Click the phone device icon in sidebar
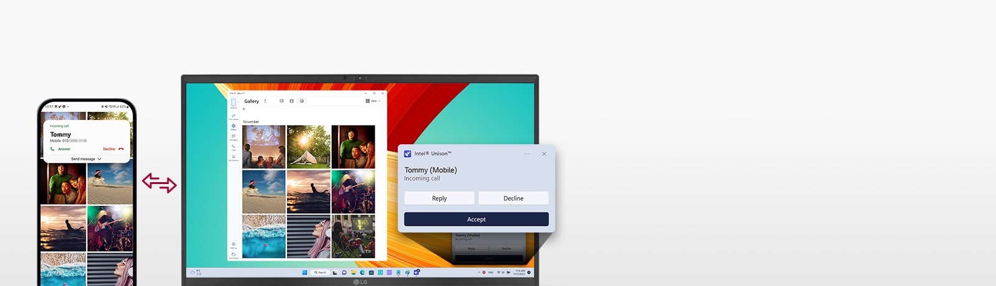The height and width of the screenshot is (286, 996). (233, 102)
